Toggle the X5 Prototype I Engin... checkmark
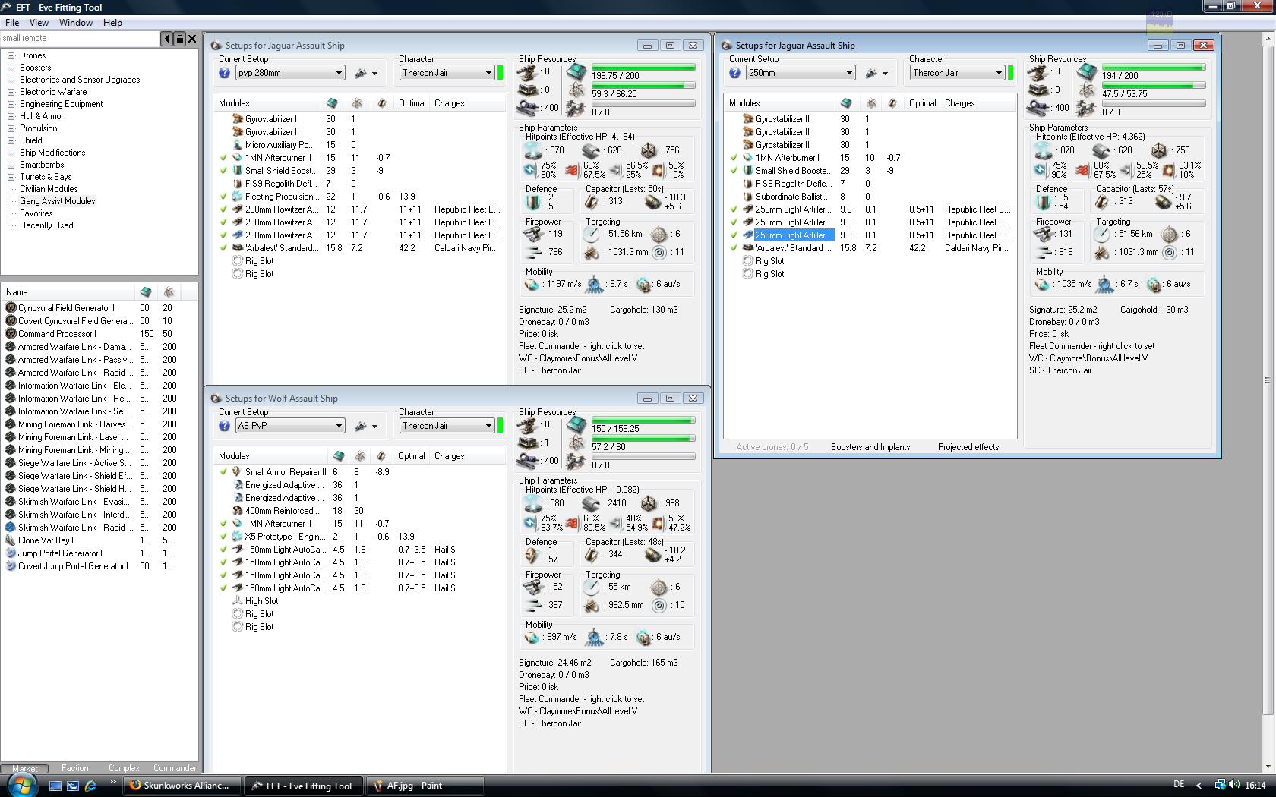Viewport: 1276px width, 797px height. pos(223,537)
